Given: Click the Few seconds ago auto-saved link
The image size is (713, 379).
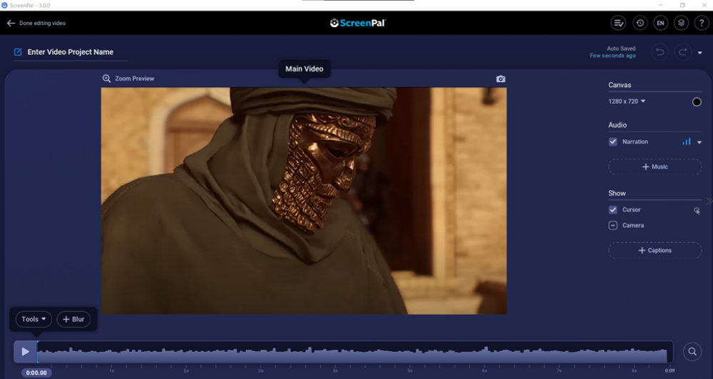Looking at the screenshot, I should coord(612,56).
